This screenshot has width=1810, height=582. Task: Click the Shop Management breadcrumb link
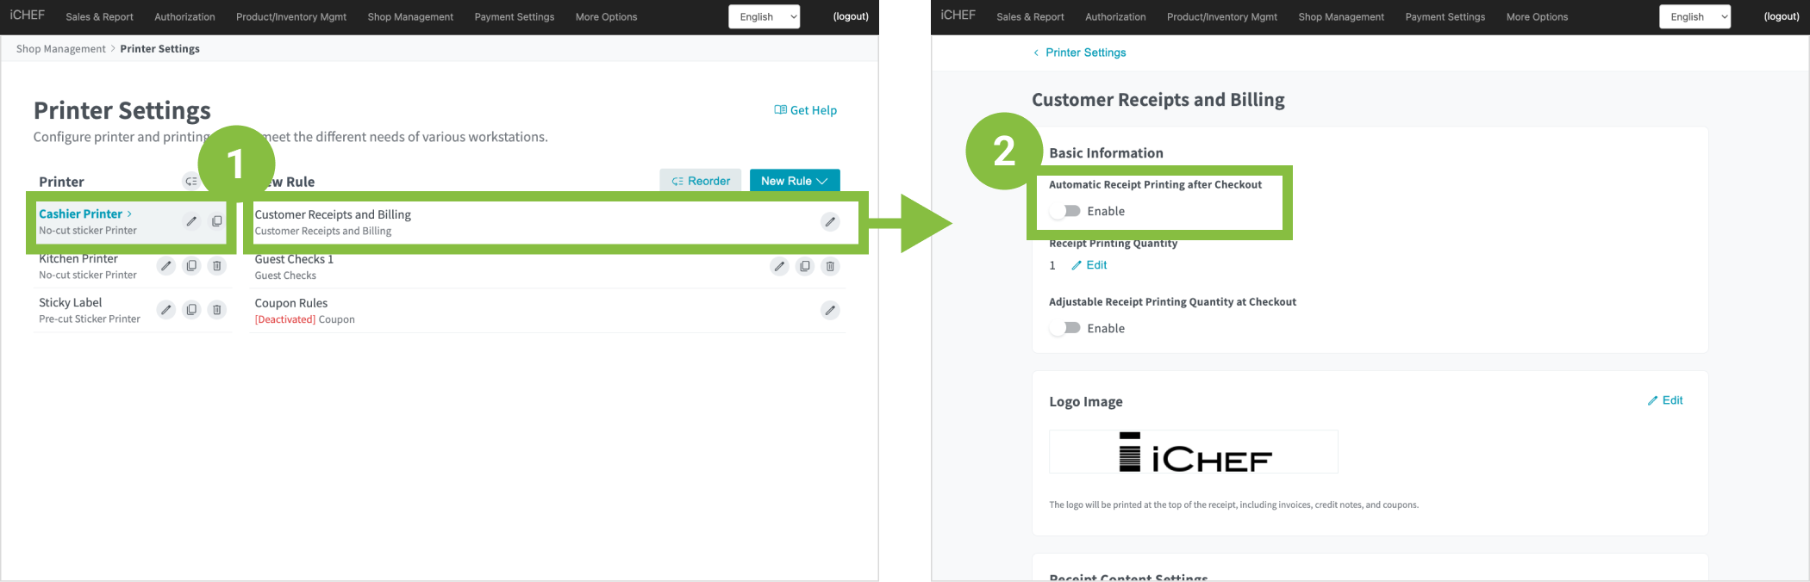tap(60, 49)
